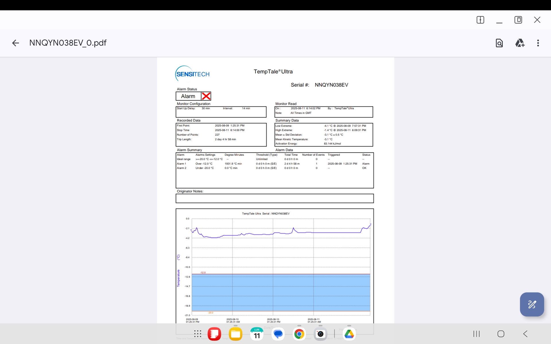Open the find-in-document search icon

pos(499,43)
